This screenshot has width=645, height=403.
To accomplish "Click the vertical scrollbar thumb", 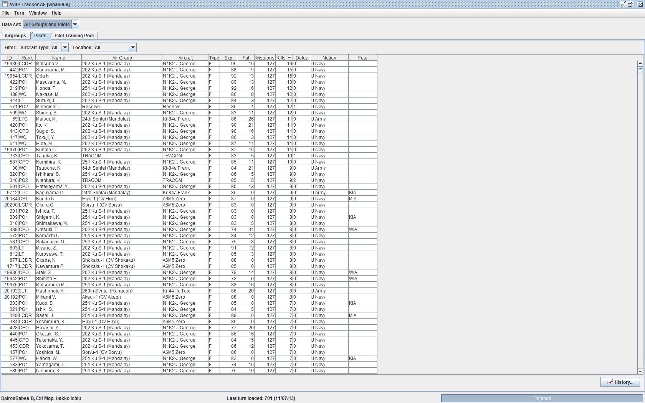I will 640,69.
